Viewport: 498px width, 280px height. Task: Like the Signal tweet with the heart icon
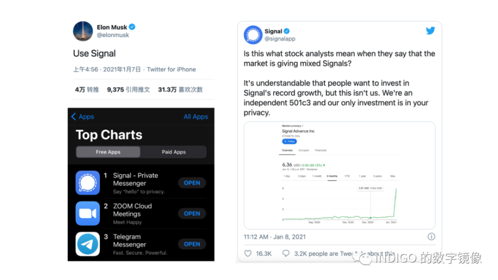click(x=248, y=254)
